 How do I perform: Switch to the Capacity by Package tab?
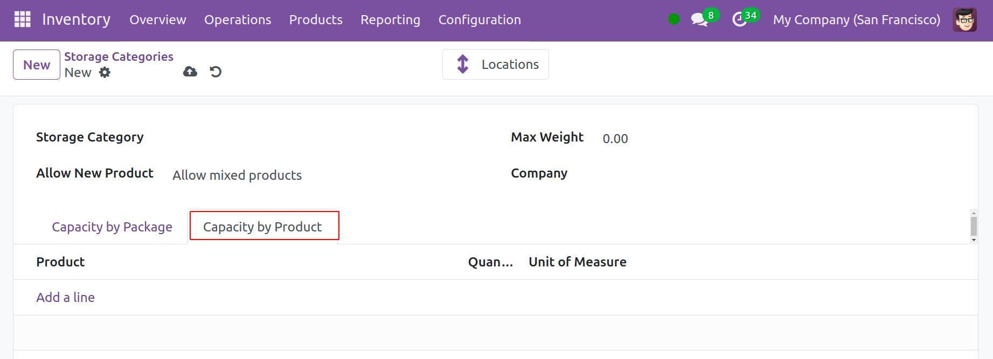pyautogui.click(x=112, y=227)
